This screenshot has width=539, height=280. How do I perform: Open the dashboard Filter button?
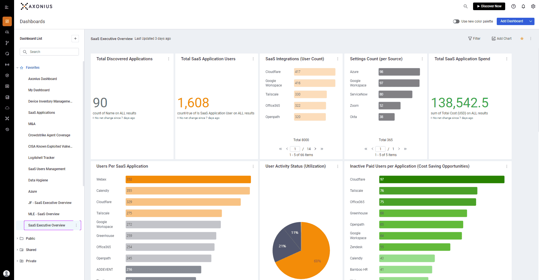[x=474, y=39]
